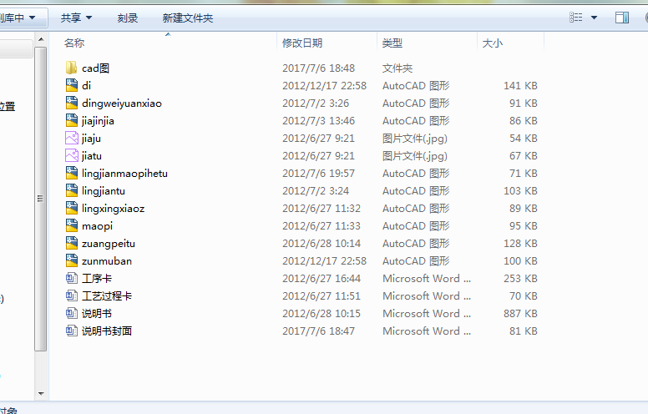Screen dimensions: 648x414
Task: Sort files by 类型 column header
Action: coord(392,43)
